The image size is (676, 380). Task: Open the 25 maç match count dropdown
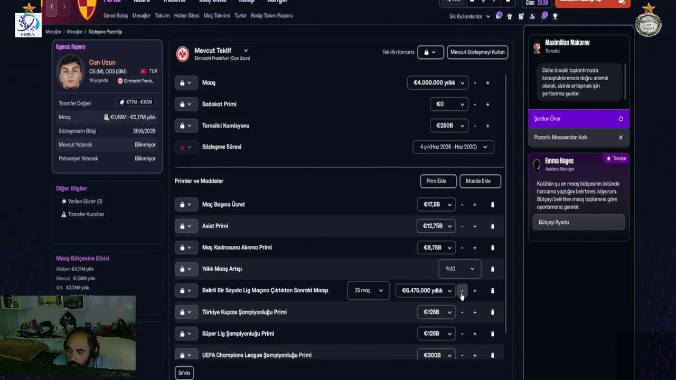coord(368,290)
